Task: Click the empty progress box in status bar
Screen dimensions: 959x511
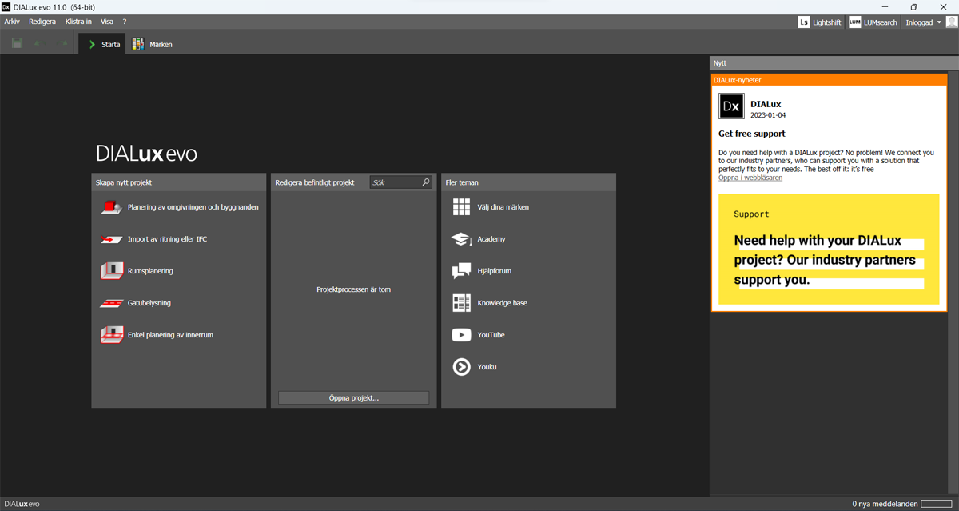Action: (x=937, y=504)
